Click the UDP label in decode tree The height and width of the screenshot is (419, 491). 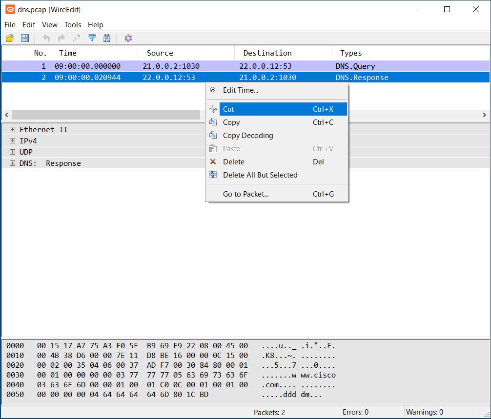pyautogui.click(x=26, y=152)
